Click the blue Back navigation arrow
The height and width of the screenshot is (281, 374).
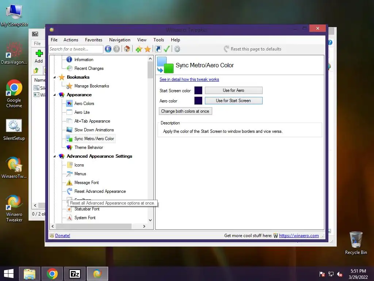[108, 49]
